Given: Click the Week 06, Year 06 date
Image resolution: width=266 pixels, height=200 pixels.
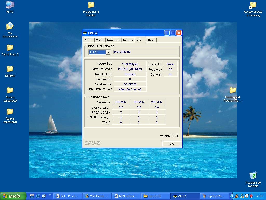Looking at the screenshot, I should coord(130,89).
